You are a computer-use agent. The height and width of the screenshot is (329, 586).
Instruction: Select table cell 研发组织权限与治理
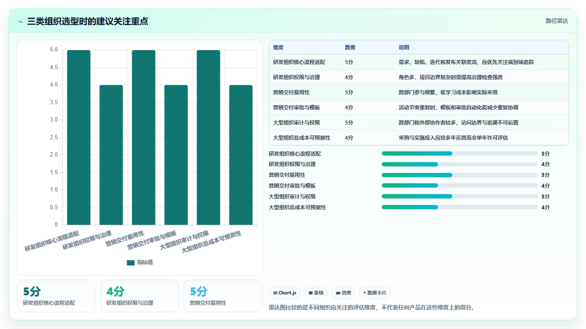[x=296, y=77]
